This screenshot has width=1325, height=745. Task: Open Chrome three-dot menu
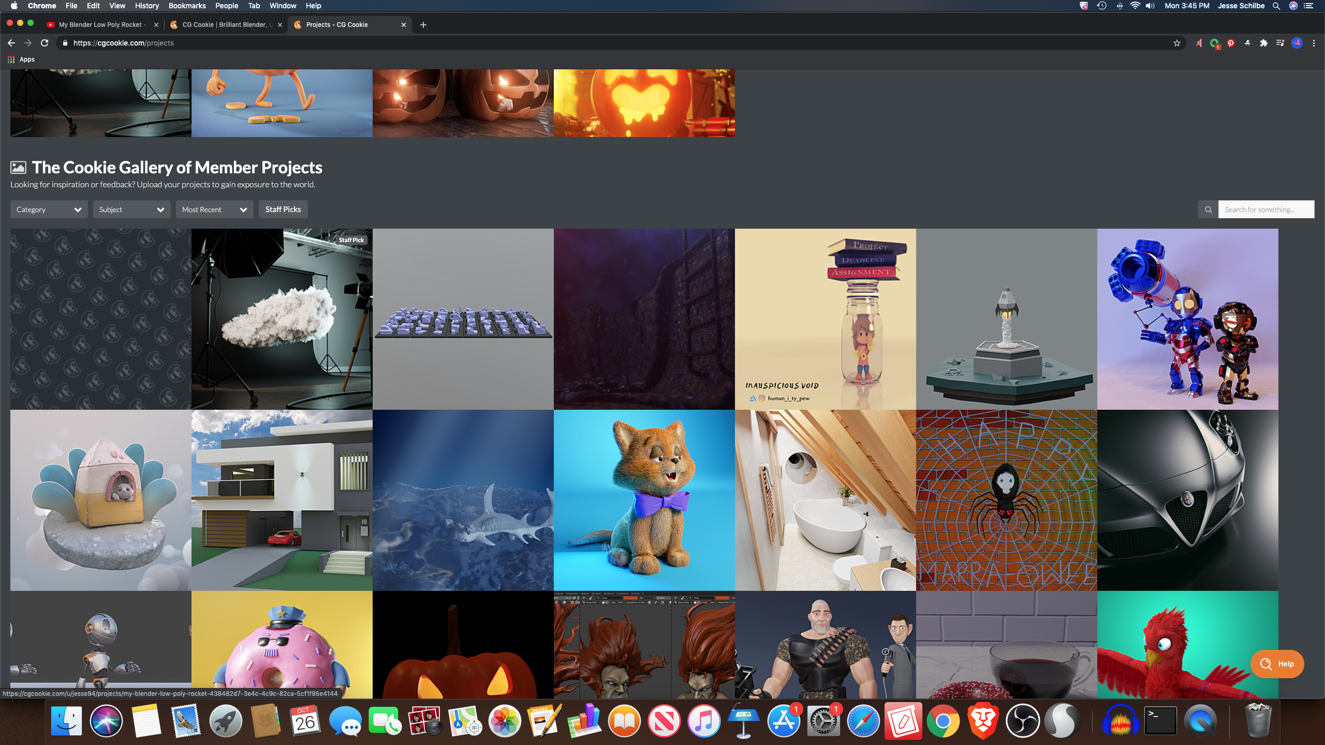[x=1314, y=43]
